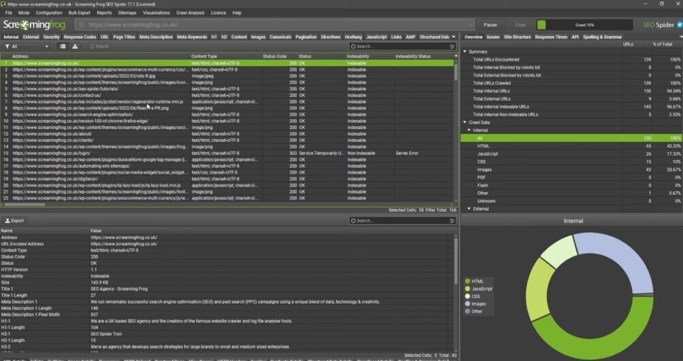
Task: Sort by the Status Code column header
Action: coord(274,56)
